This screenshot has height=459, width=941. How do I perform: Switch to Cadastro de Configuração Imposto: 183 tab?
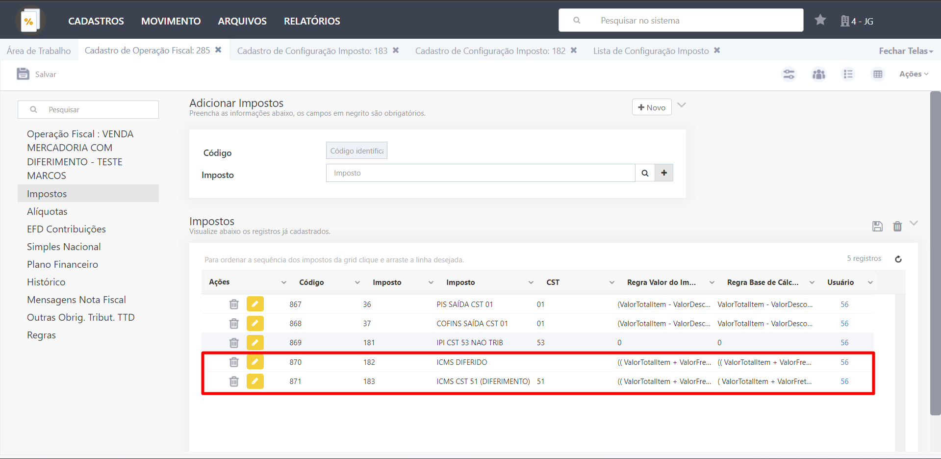pos(312,51)
